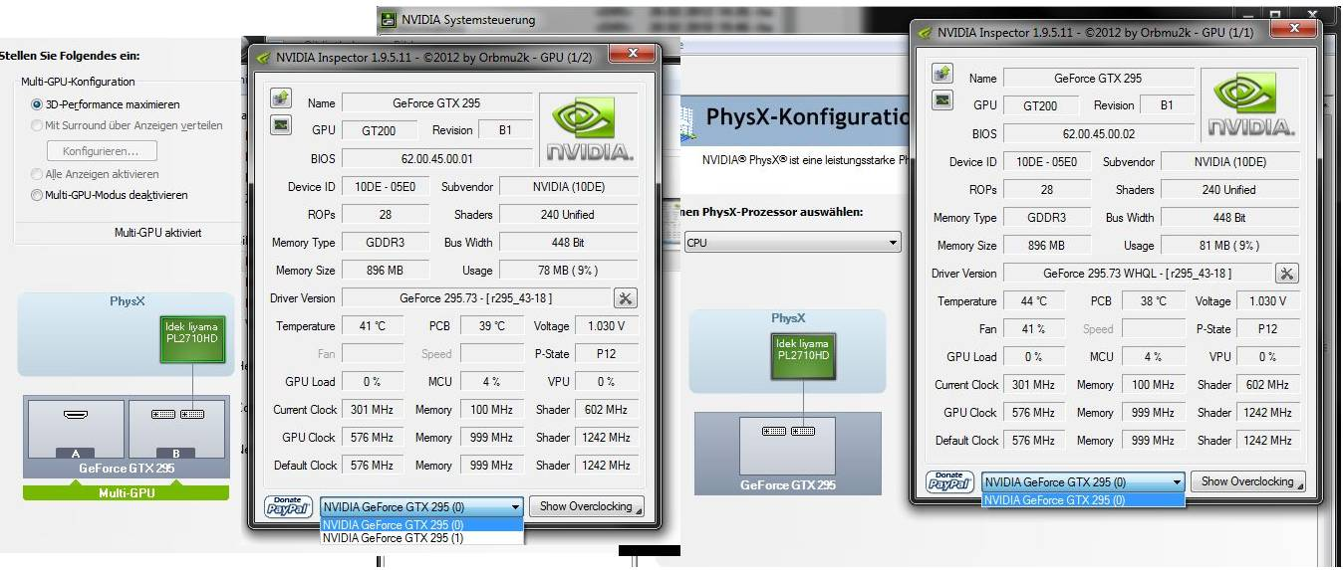Click Show Overclocking in right Inspector window
This screenshot has width=1343, height=570.
[x=1247, y=481]
